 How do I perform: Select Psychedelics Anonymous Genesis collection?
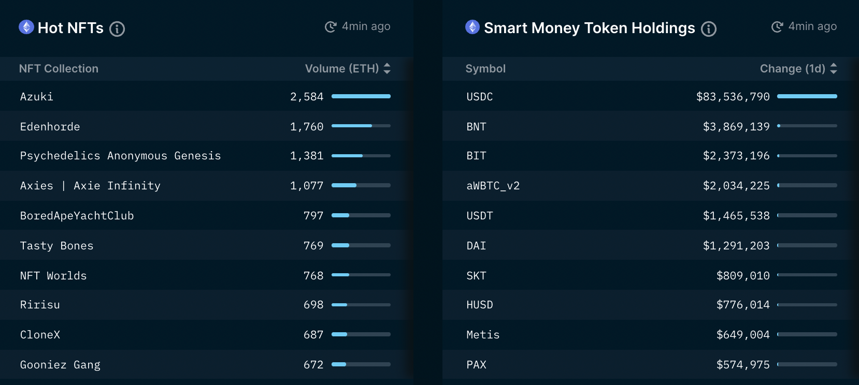(x=120, y=156)
